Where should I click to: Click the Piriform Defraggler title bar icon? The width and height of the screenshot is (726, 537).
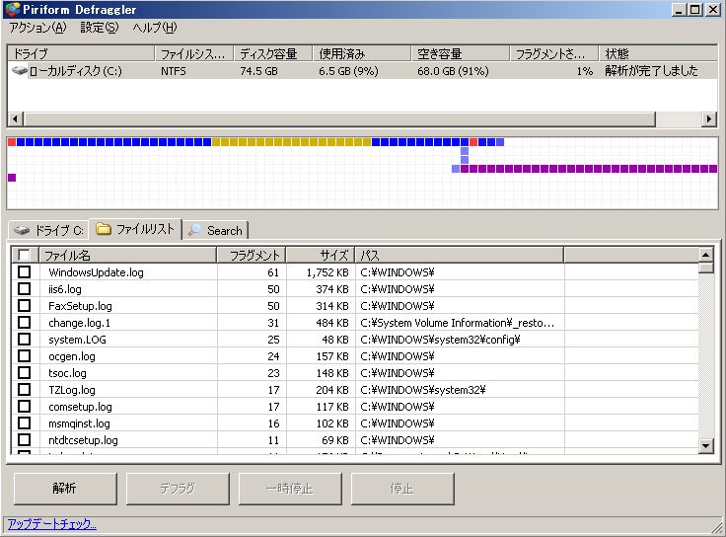13,9
